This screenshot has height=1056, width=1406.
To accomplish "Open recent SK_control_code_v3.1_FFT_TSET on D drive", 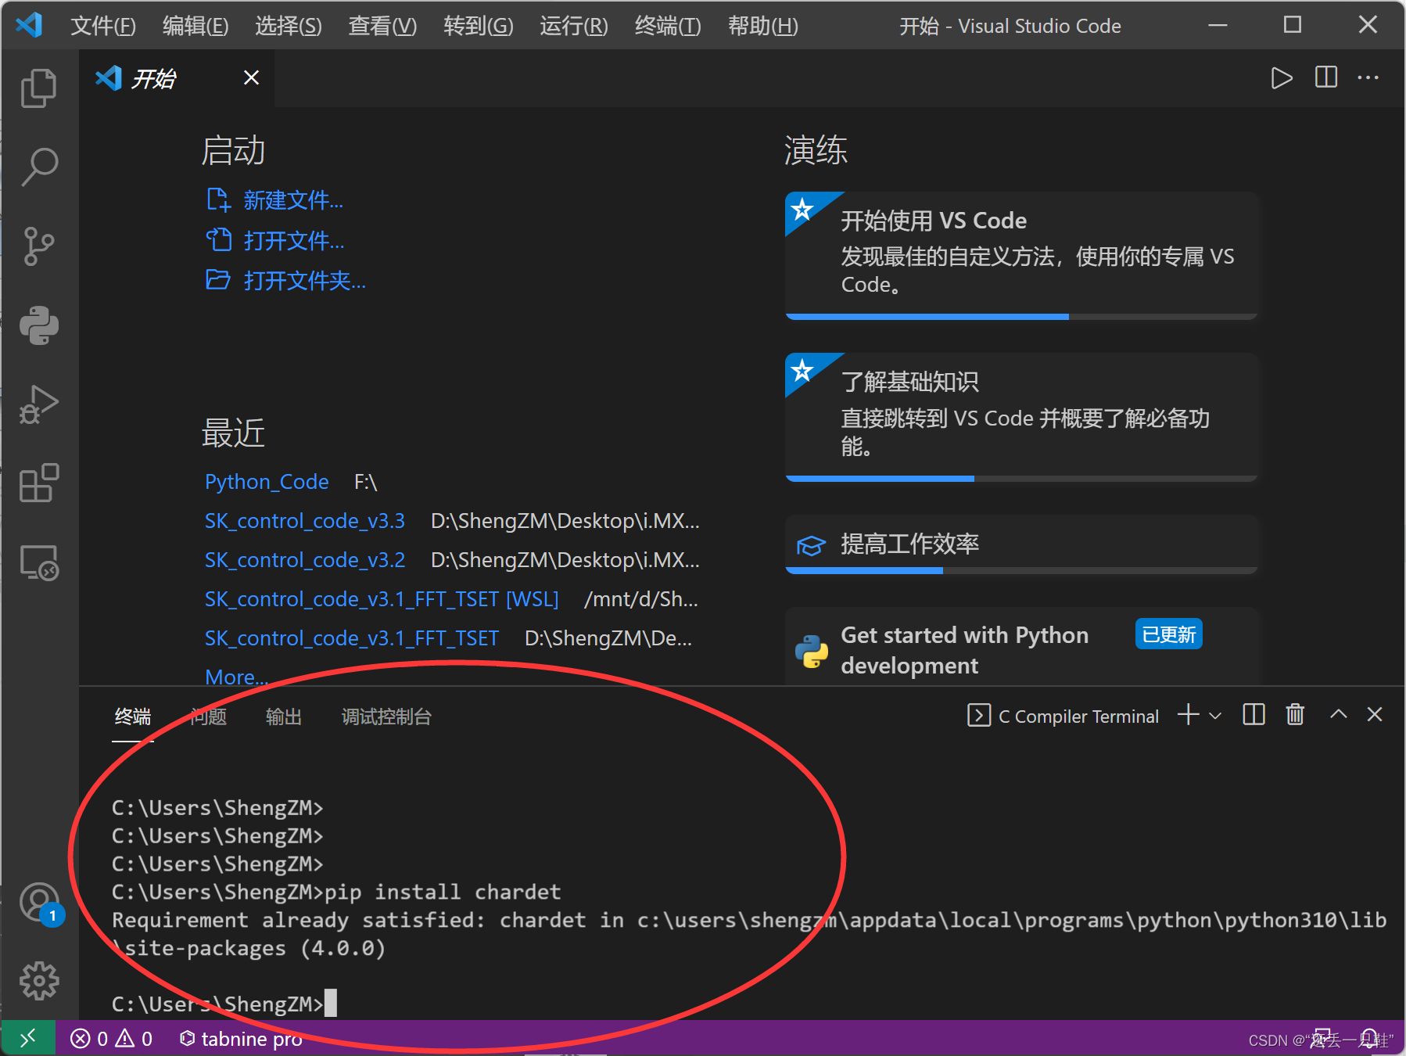I will 352,638.
